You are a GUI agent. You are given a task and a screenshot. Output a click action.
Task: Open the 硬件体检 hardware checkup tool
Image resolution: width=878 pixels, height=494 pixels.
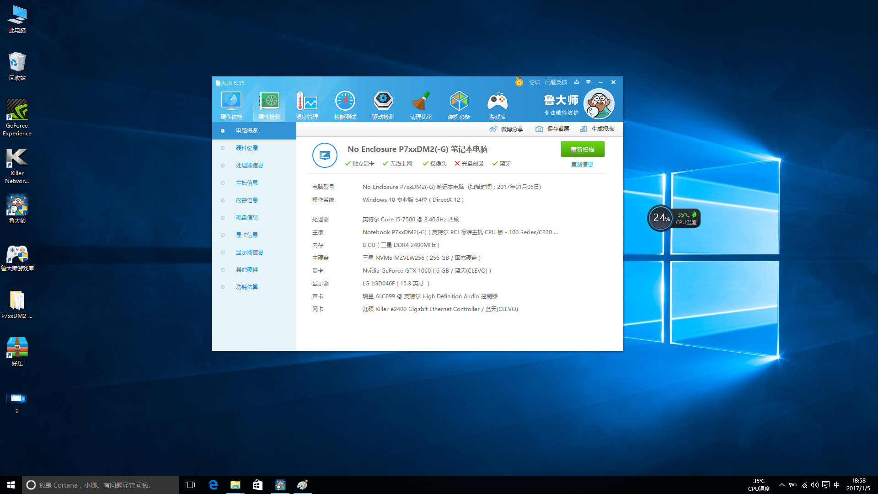[x=231, y=106]
